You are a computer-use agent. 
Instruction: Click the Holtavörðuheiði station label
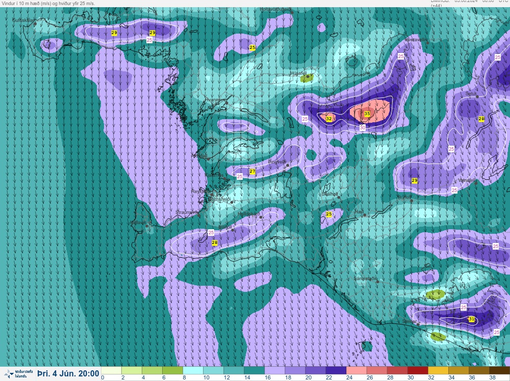coord(275,9)
